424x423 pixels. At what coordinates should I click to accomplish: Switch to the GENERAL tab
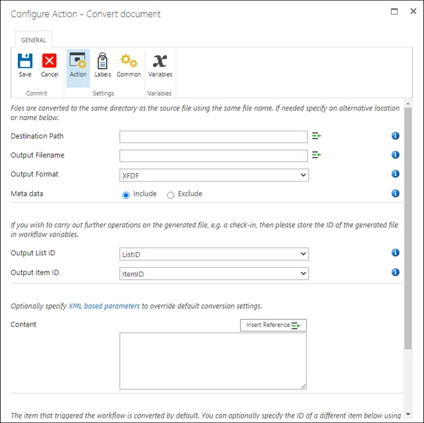(34, 40)
